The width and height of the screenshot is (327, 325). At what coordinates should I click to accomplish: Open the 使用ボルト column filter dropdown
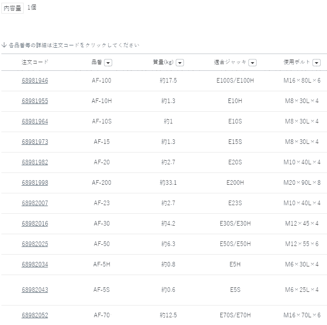point(316,63)
